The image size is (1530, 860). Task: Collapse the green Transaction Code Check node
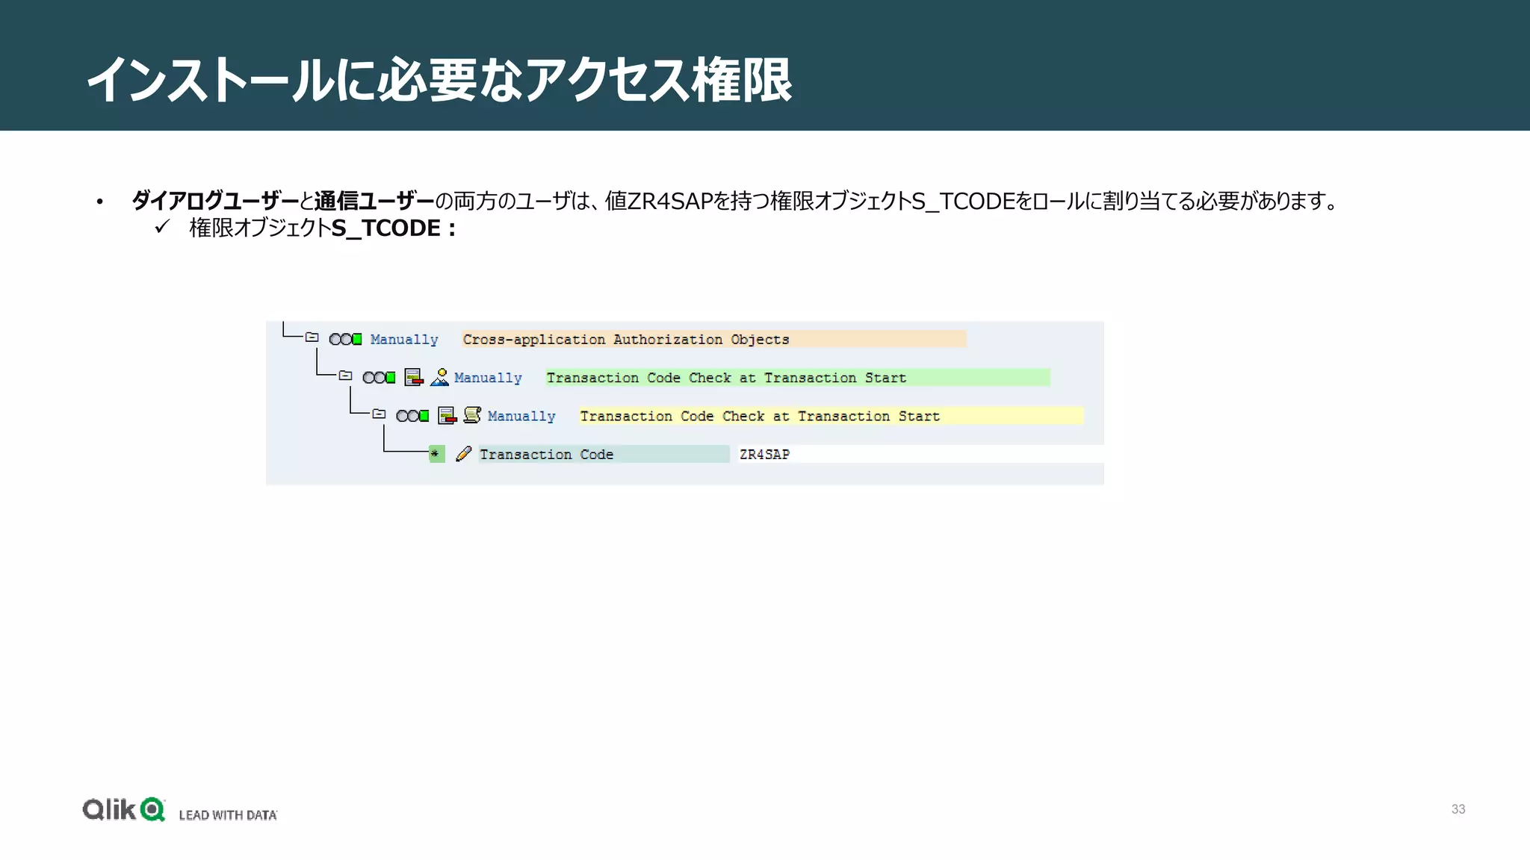tap(345, 376)
